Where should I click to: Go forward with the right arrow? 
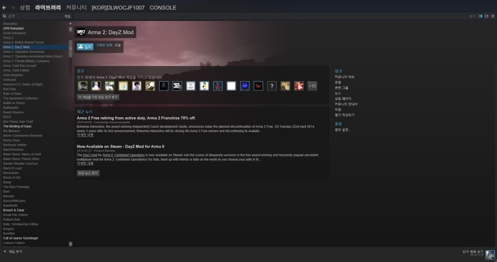pyautogui.click(x=13, y=8)
